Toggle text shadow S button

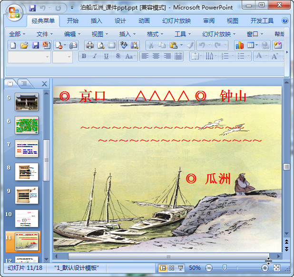click(118, 56)
